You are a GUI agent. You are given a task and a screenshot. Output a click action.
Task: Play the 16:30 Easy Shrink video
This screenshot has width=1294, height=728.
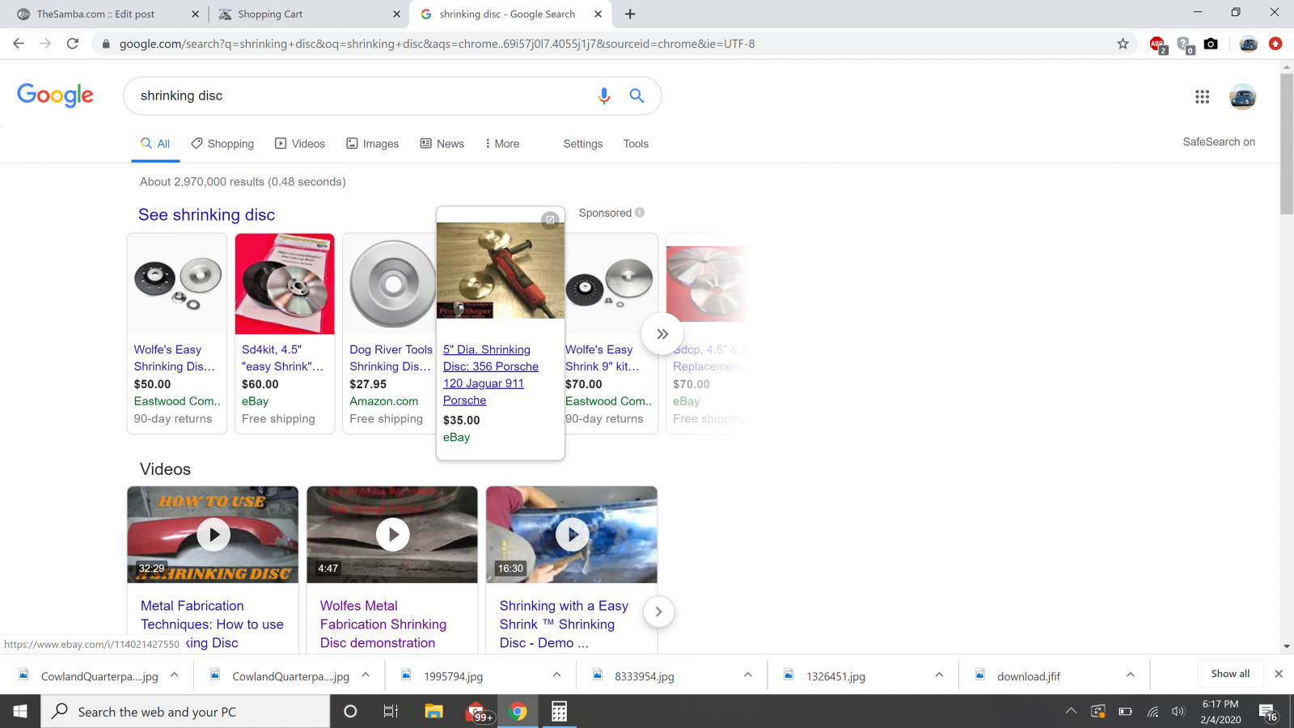coord(573,535)
